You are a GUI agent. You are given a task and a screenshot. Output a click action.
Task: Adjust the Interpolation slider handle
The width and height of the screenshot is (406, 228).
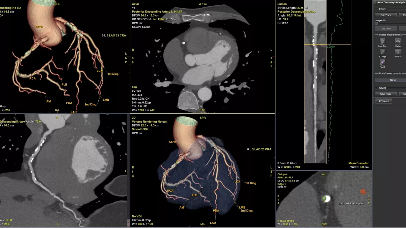tap(376, 23)
